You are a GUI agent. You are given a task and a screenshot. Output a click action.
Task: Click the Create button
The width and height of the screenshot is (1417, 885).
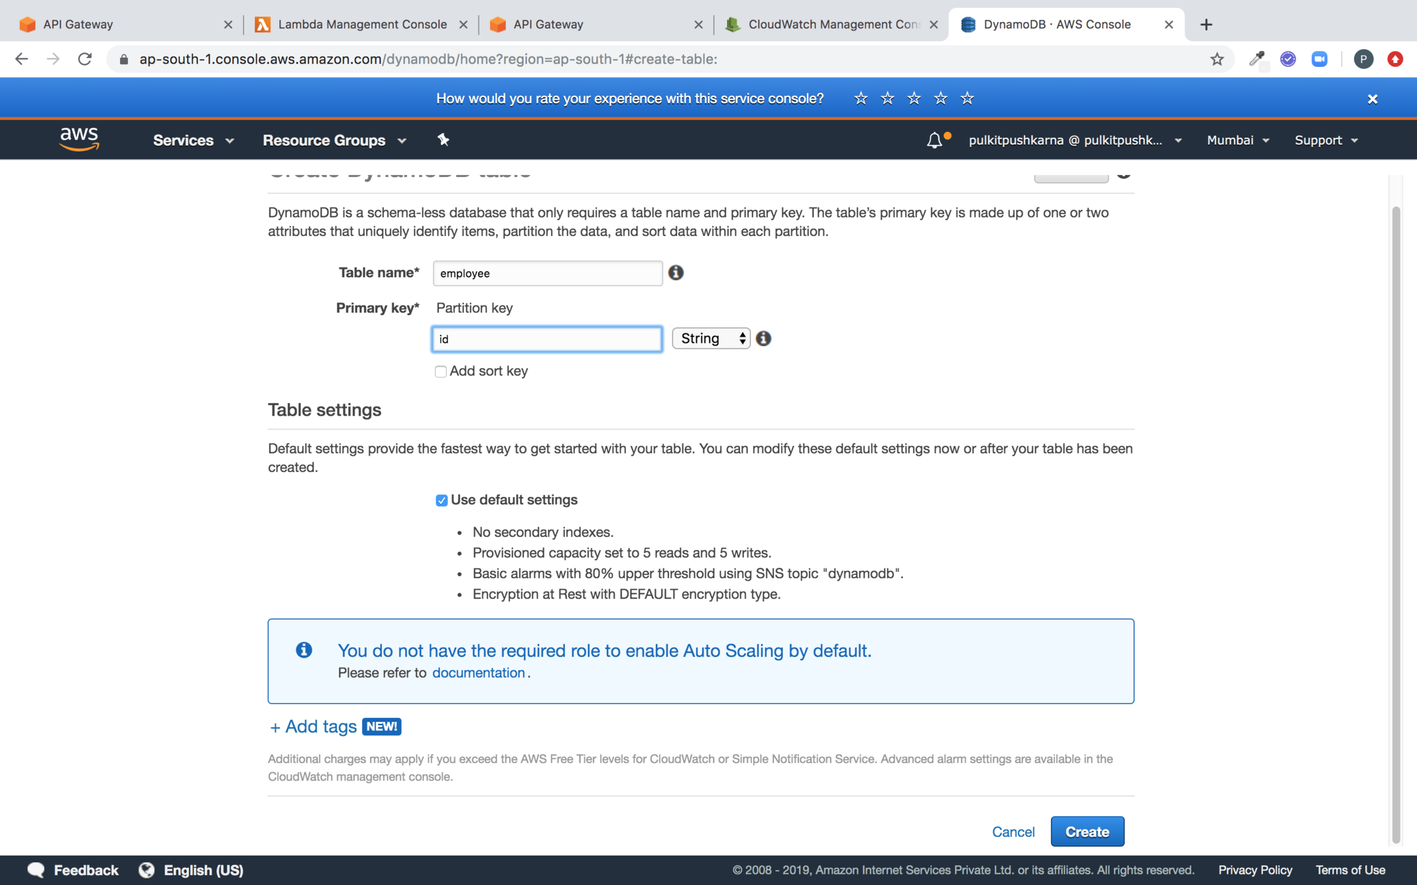click(1087, 831)
